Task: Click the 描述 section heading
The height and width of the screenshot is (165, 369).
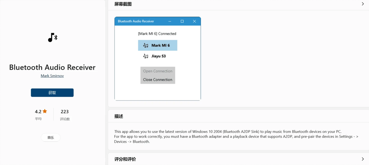Action: point(119,116)
